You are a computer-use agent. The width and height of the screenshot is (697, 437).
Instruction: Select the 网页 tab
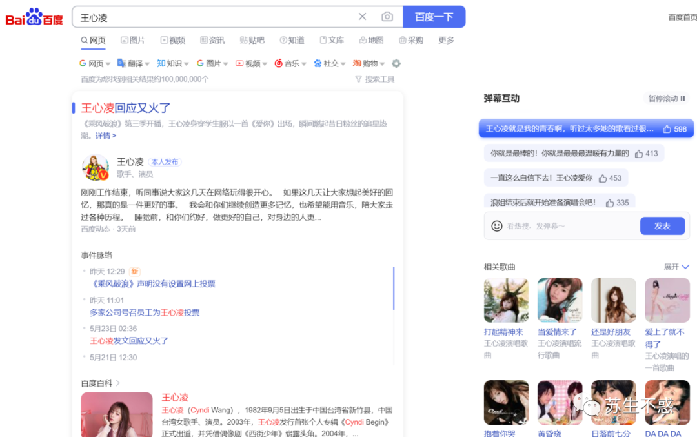(93, 41)
